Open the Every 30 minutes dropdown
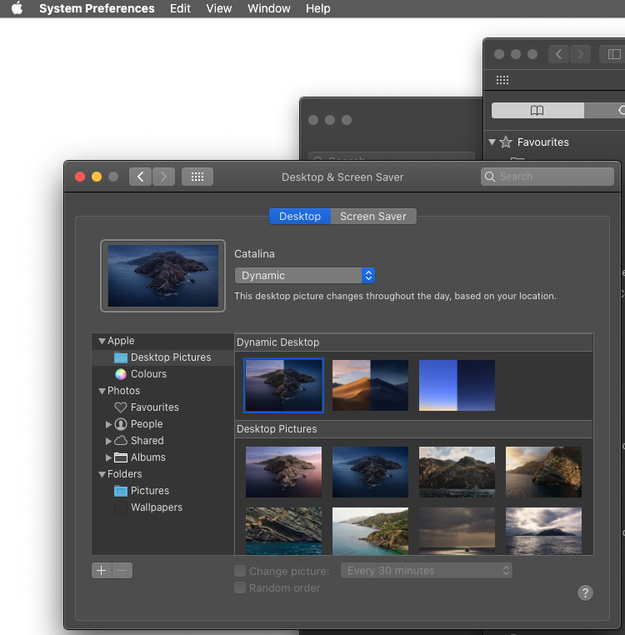Viewport: 625px width, 635px height. coord(428,571)
